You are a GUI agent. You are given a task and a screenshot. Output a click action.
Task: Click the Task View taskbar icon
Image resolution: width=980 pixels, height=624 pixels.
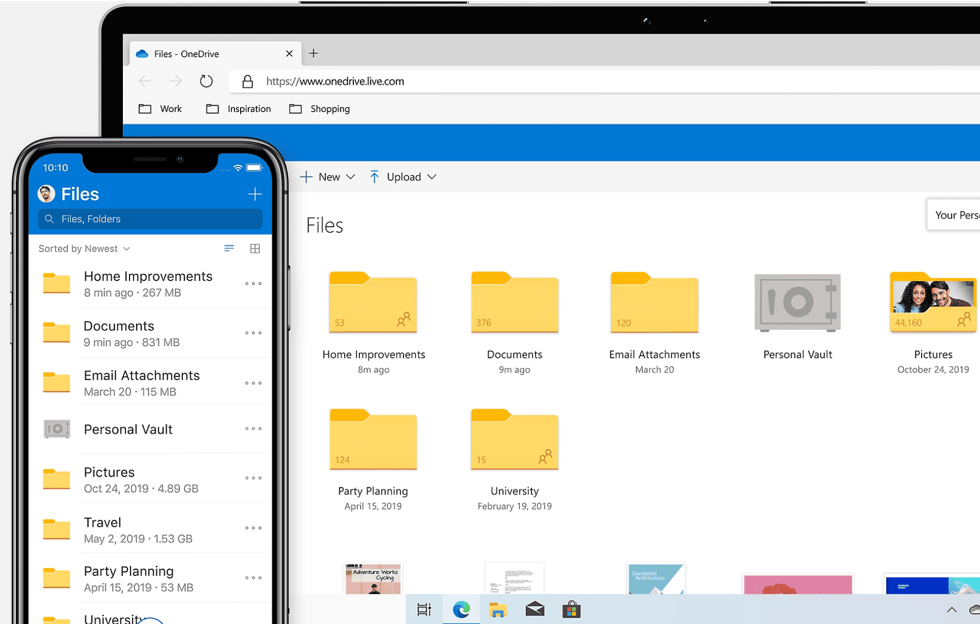[424, 610]
